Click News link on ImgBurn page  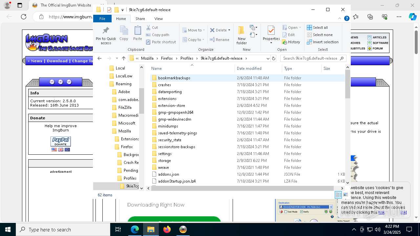tap(37, 61)
